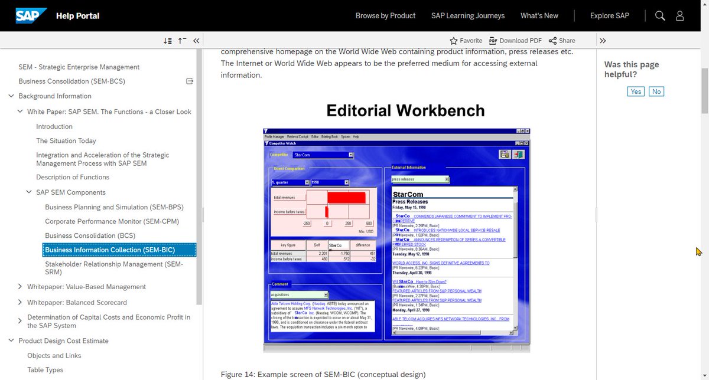
Task: Collapse the left navigation panel chevrons
Action: coord(196,41)
